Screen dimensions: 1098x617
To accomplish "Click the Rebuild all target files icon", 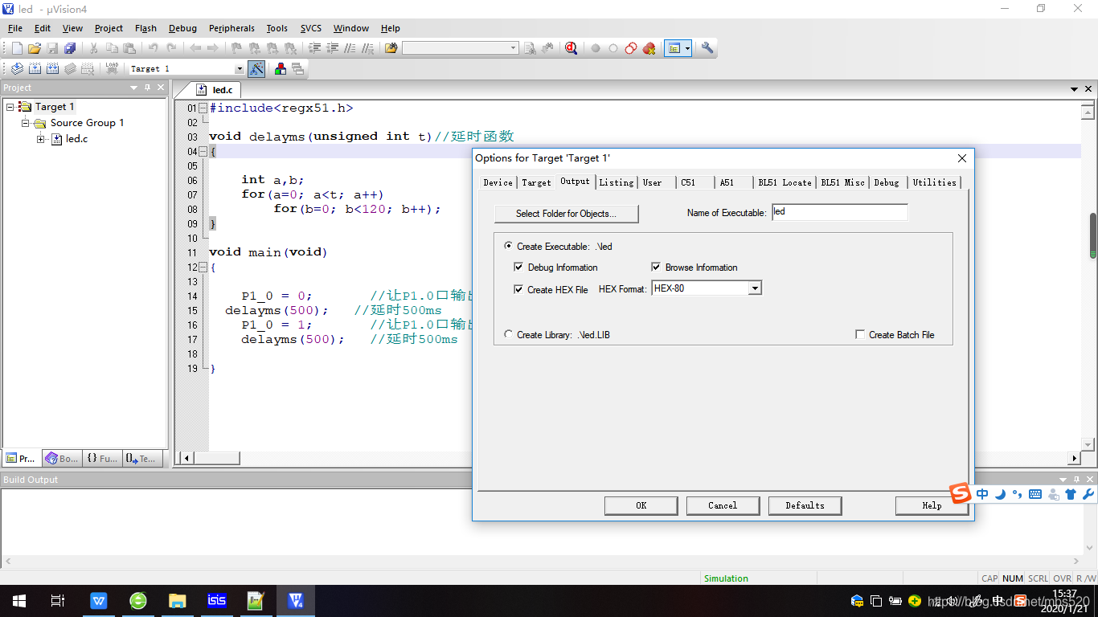I will point(52,69).
